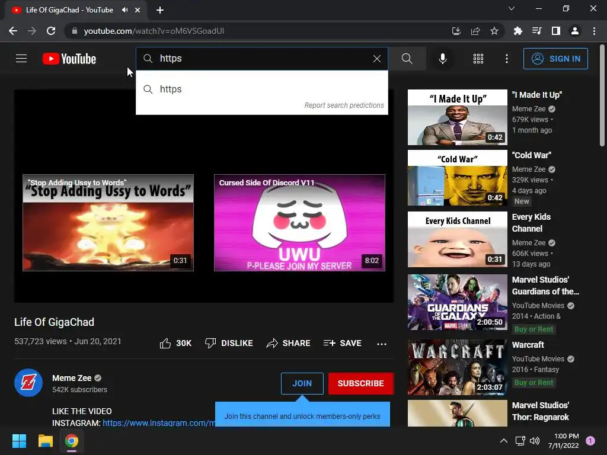The height and width of the screenshot is (455, 607).
Task: Click the Meme Zee channel avatar
Action: (28, 383)
